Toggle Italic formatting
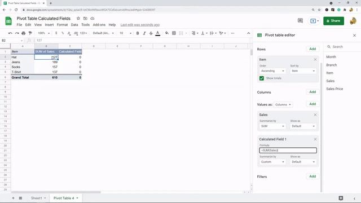 coord(144,33)
